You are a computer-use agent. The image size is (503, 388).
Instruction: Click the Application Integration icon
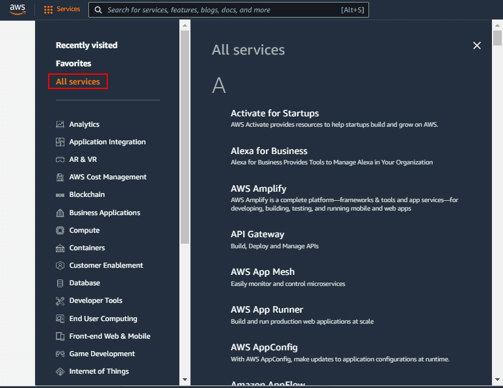tap(60, 142)
